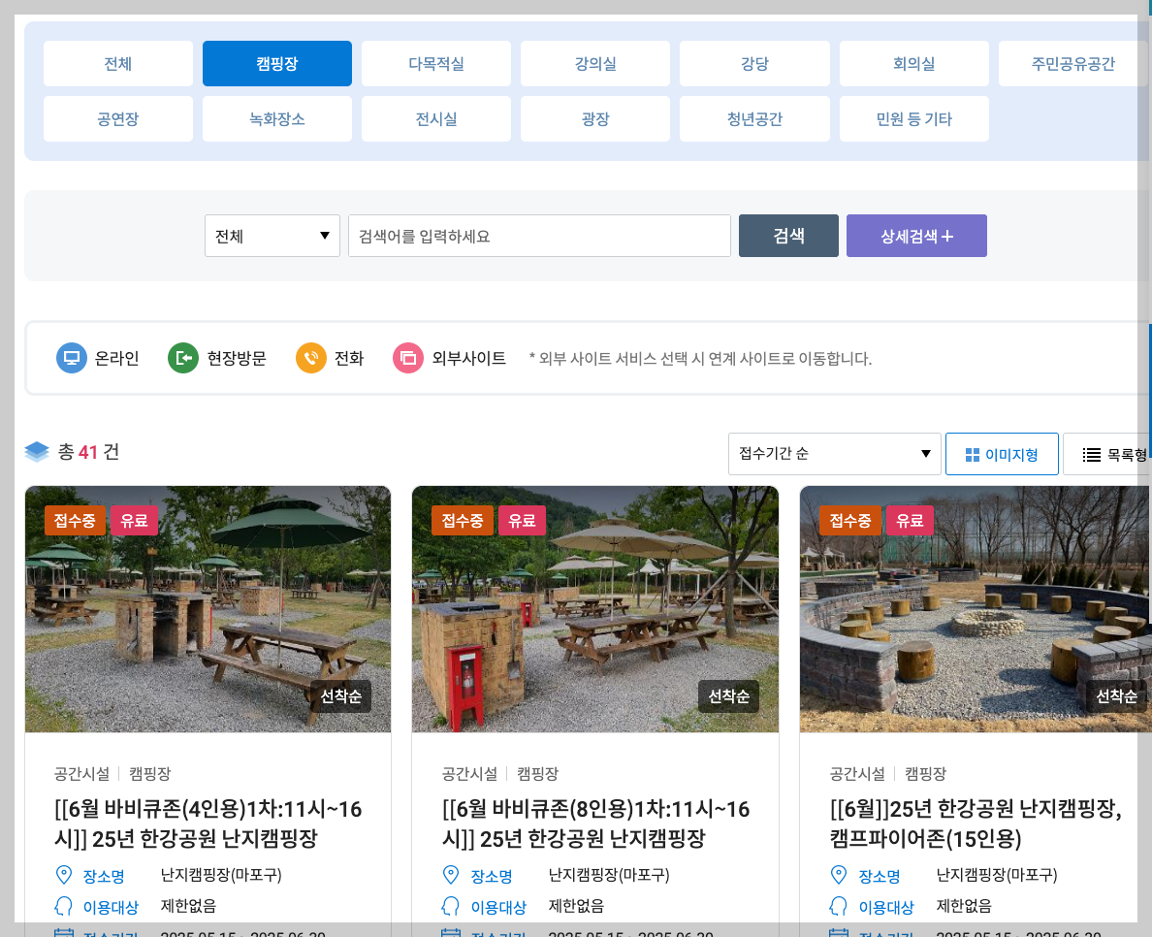Click 유료 badge on 바비큐존(4인용) card
This screenshot has width=1152, height=937.
pyautogui.click(x=134, y=520)
